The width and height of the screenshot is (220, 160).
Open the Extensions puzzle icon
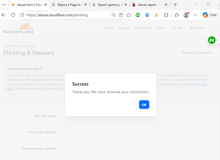[x=166, y=15]
